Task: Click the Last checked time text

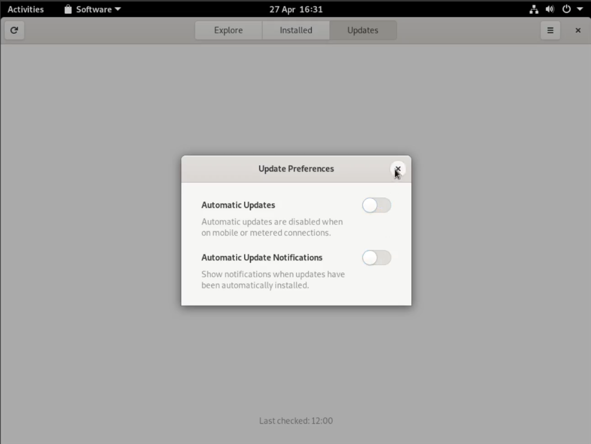Action: point(295,421)
